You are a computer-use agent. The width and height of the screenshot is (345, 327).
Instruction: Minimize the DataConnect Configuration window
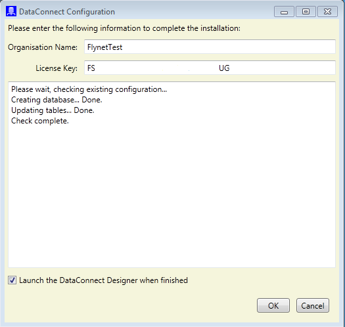(284, 11)
